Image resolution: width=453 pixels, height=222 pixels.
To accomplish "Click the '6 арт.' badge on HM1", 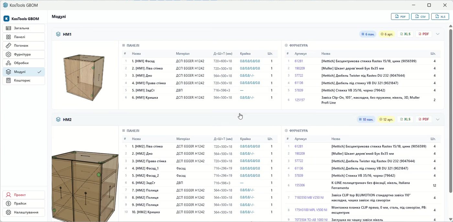I will [x=386, y=34].
